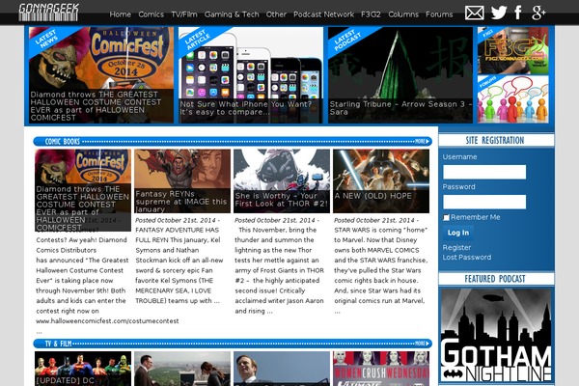Open She is Worthy THOR #2 thumbnail
579x386 pixels.
pos(282,181)
